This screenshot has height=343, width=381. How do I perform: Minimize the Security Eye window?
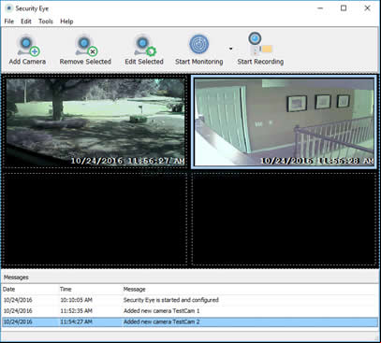pos(320,8)
